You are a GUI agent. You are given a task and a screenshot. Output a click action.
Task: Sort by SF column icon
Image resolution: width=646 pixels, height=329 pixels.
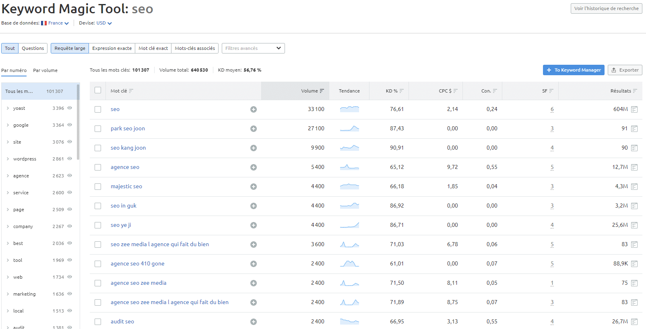point(551,91)
